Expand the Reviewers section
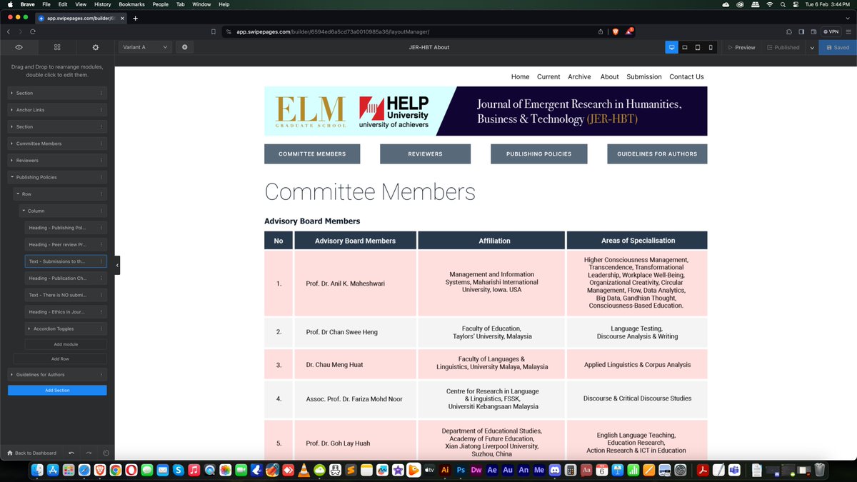This screenshot has height=482, width=857. coord(12,160)
